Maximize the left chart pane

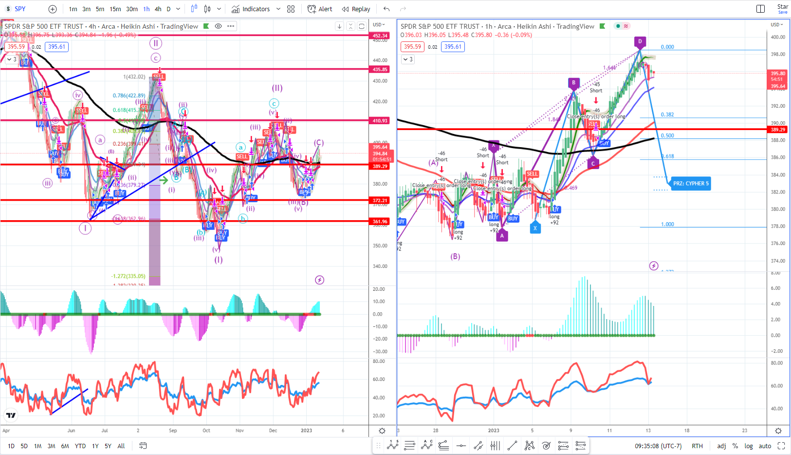pos(362,26)
